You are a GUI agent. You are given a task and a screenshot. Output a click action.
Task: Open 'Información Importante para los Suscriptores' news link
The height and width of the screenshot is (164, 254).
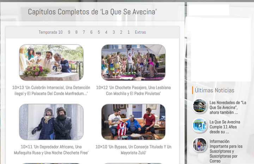coord(226,151)
